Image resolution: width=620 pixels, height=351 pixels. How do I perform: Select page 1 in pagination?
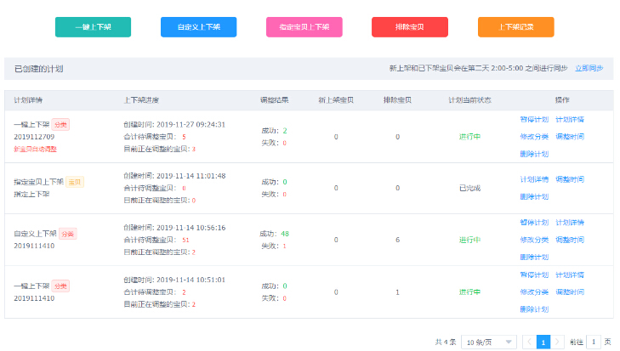click(543, 342)
